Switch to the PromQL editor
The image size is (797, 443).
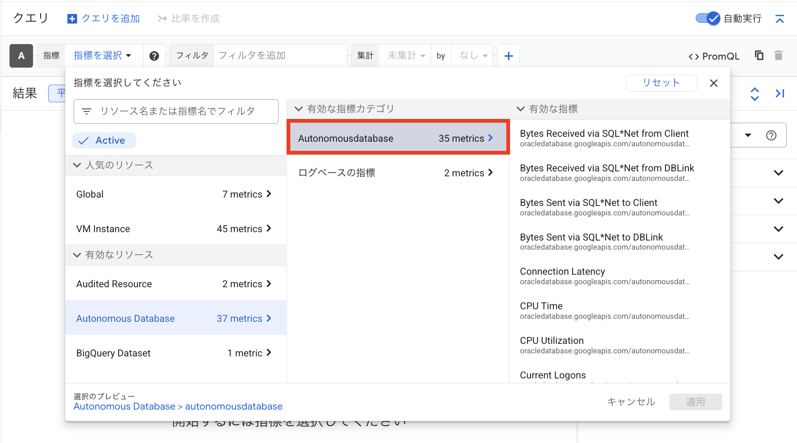714,56
